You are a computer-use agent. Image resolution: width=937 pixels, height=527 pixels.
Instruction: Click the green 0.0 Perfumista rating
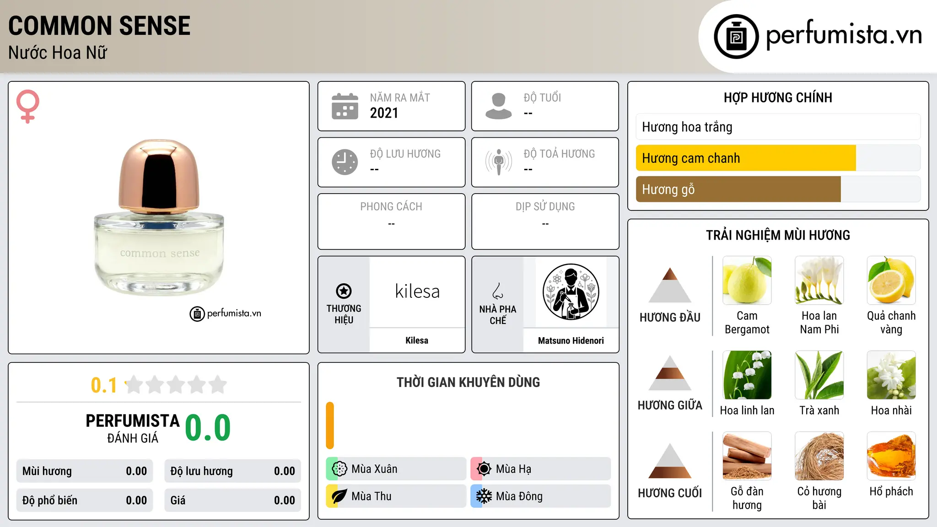[208, 428]
